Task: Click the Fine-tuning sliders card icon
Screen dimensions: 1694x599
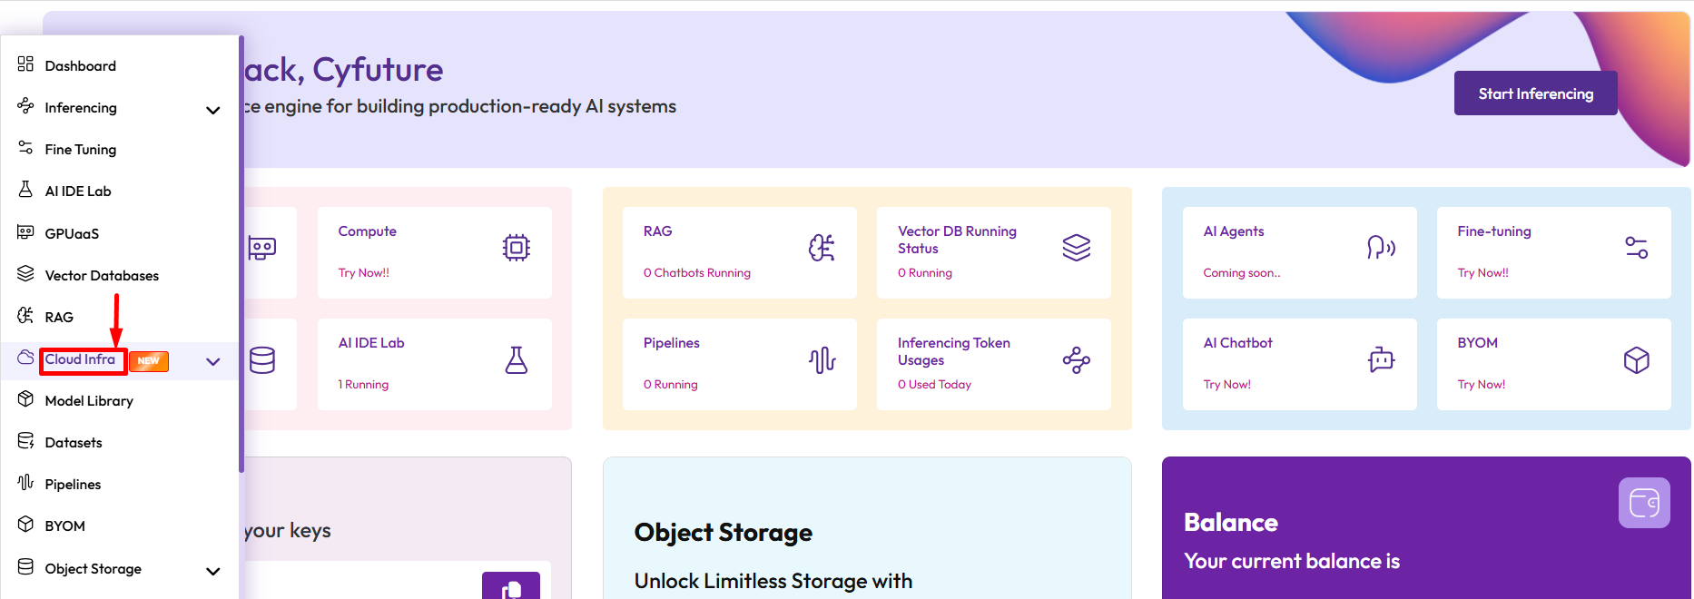Action: pyautogui.click(x=1636, y=248)
